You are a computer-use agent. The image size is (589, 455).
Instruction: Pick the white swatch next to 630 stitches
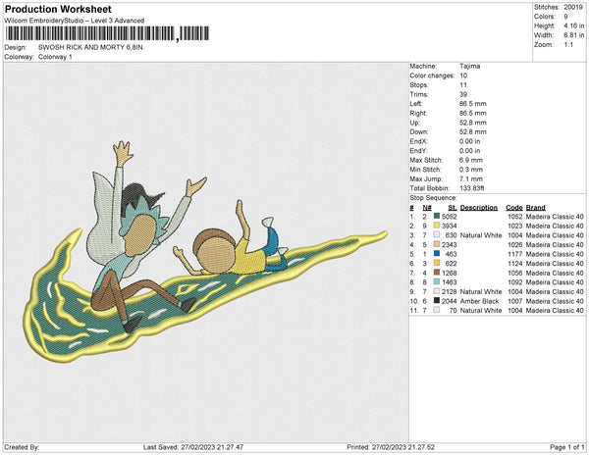[436, 235]
